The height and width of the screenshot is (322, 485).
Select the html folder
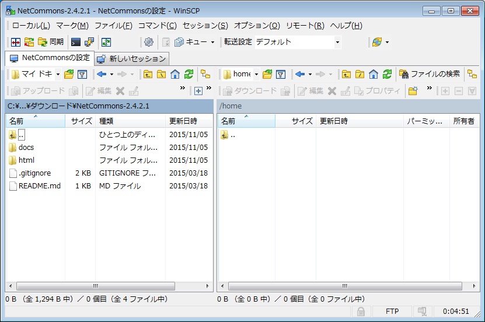(26, 160)
